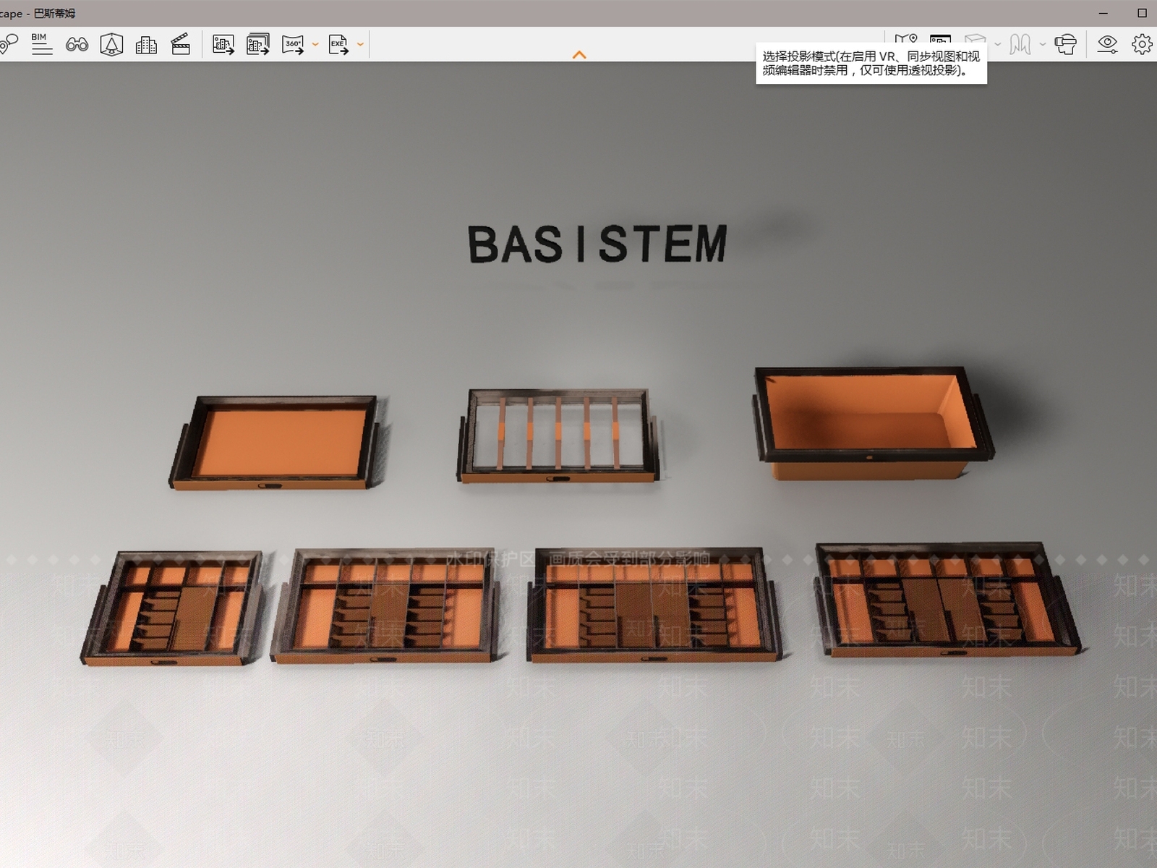Open the site context buildings tool
The image size is (1157, 868).
click(x=146, y=45)
